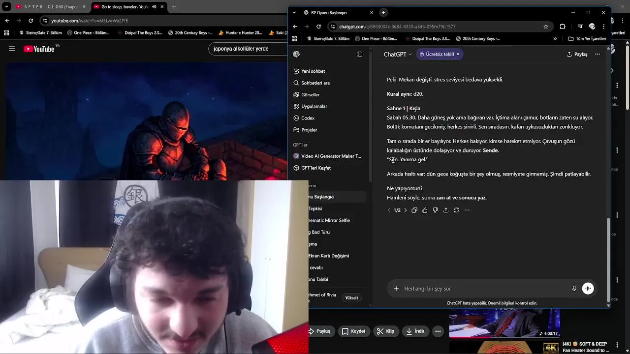Open tab search dropdown in YouTube window
The height and width of the screenshot is (354, 630).
pyautogui.click(x=6, y=7)
